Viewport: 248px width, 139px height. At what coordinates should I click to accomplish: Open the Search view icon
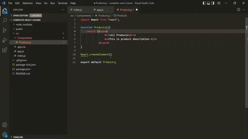pos(5,20)
